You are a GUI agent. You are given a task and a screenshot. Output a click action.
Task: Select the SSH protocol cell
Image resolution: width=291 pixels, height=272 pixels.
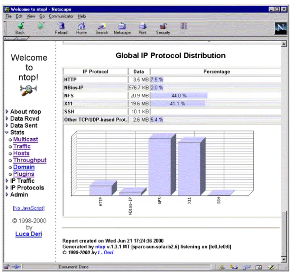95,111
